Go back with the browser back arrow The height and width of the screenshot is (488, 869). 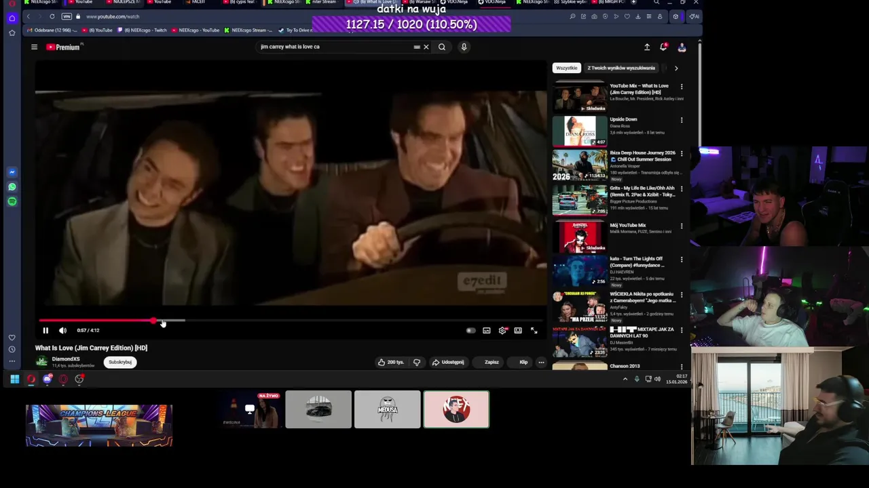pyautogui.click(x=29, y=16)
